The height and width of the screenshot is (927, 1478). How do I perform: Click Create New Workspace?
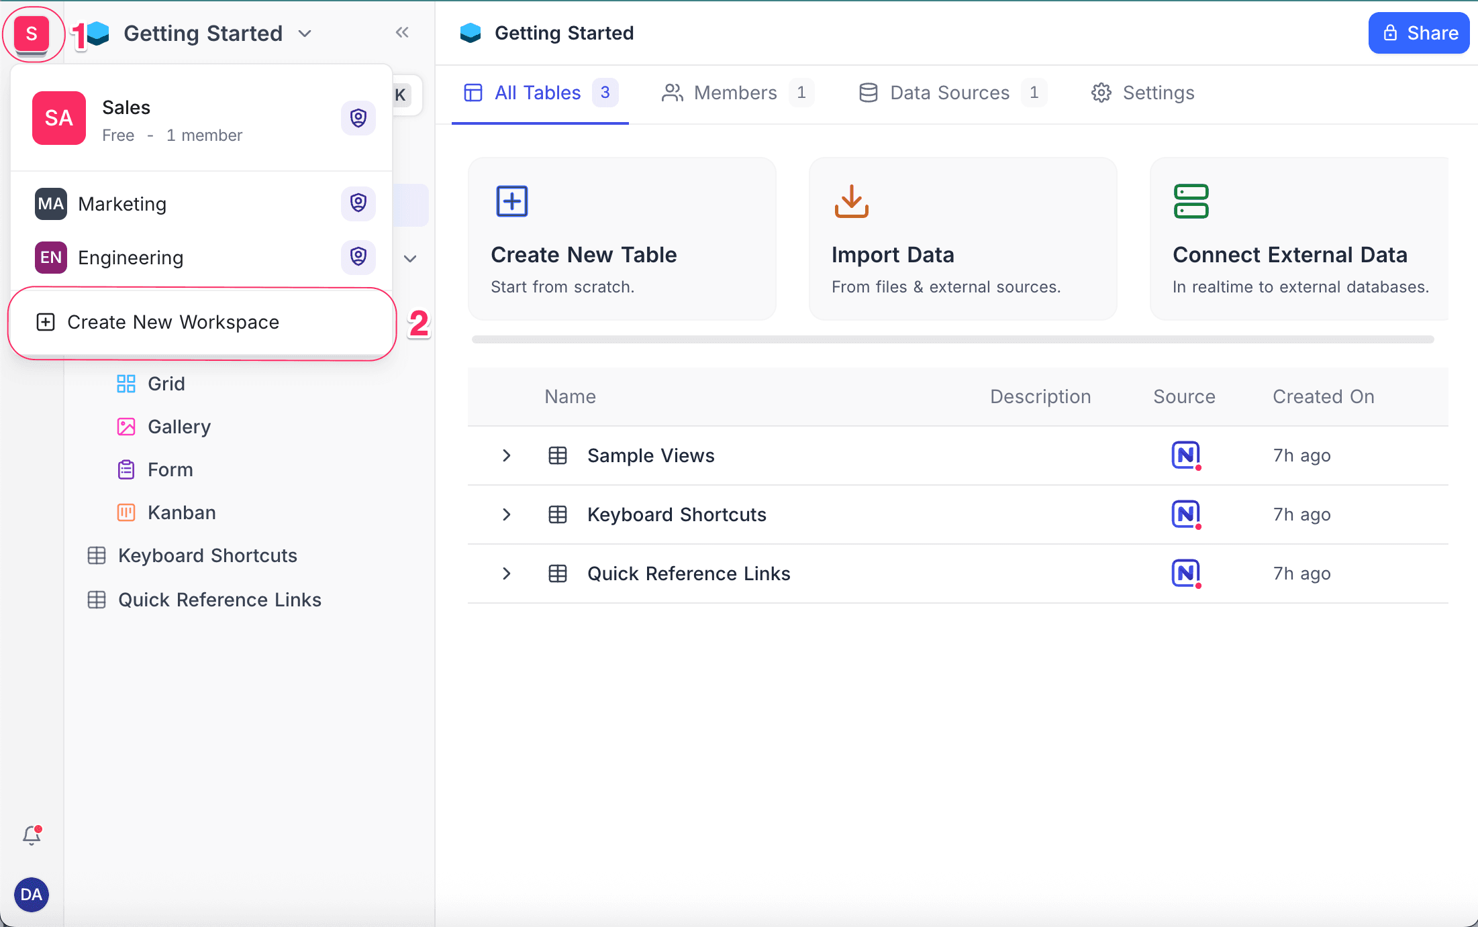click(173, 322)
